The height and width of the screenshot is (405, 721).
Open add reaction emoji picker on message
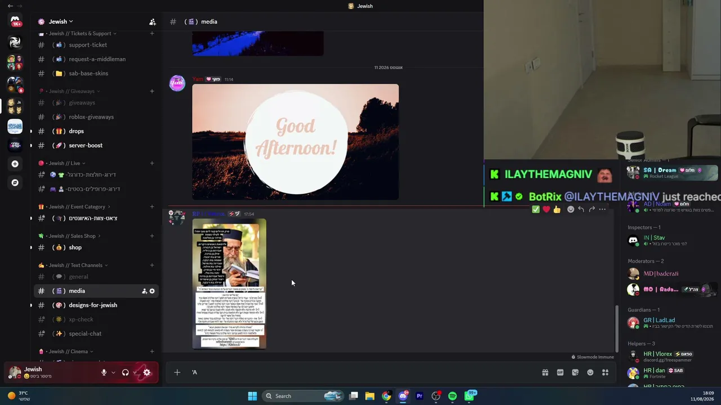[x=571, y=209]
